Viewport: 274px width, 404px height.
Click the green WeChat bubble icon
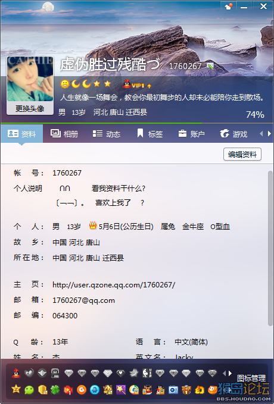tap(29, 390)
